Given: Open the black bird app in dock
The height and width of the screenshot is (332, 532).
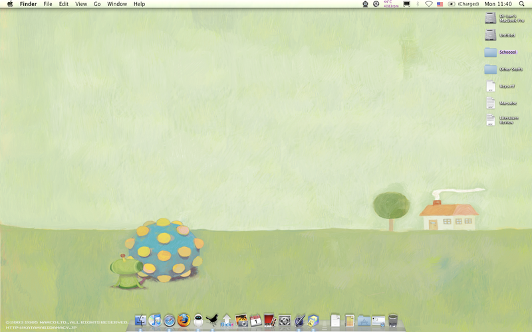Looking at the screenshot, I should 212,319.
